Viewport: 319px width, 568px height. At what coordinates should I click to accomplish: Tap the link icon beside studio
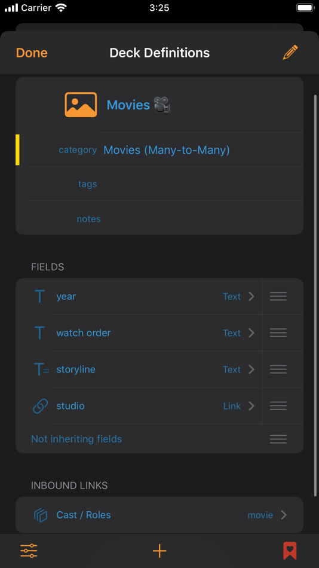[x=40, y=406]
